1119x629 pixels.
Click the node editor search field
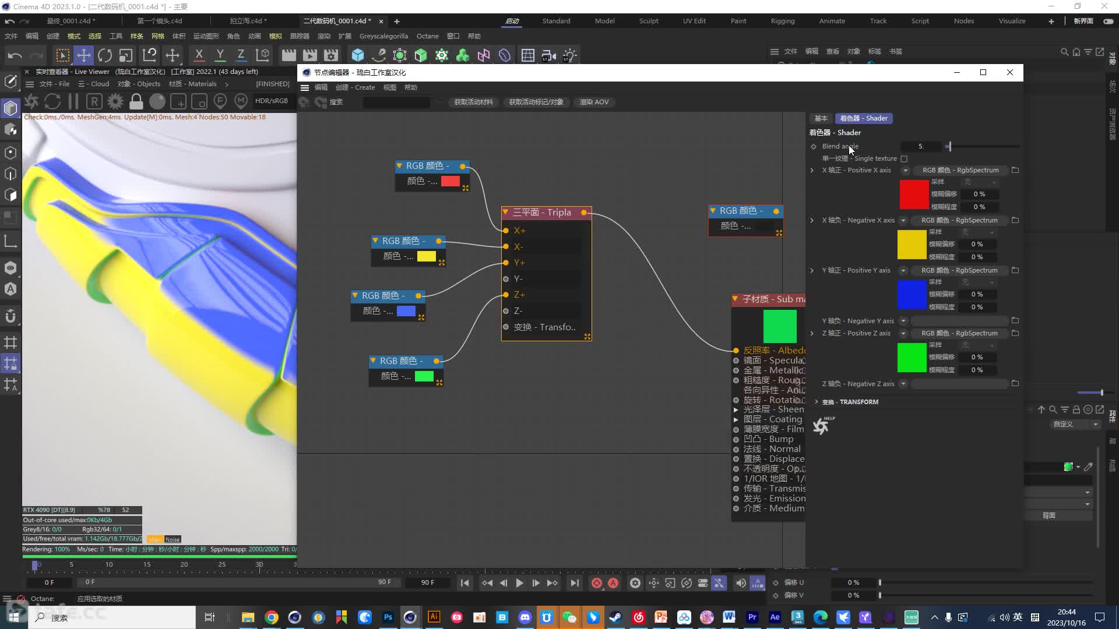[396, 102]
